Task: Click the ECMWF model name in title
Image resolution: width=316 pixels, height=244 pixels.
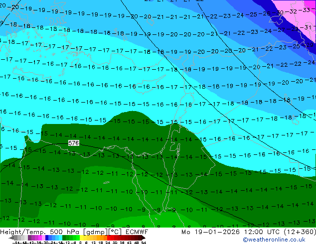Action: pyautogui.click(x=137, y=232)
